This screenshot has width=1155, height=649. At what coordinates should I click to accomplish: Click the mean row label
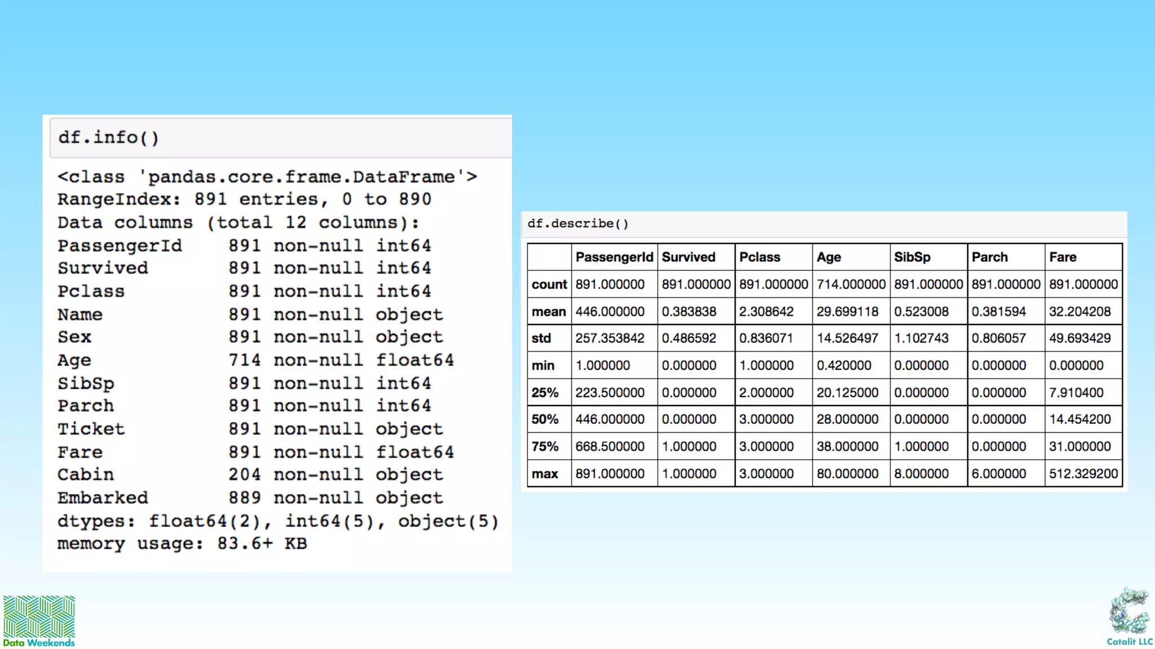click(548, 312)
